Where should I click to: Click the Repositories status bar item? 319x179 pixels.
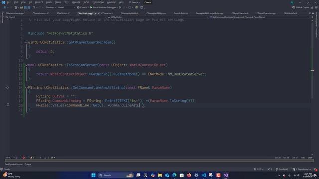click(302, 169)
